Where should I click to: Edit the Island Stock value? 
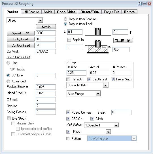[x=46, y=93]
